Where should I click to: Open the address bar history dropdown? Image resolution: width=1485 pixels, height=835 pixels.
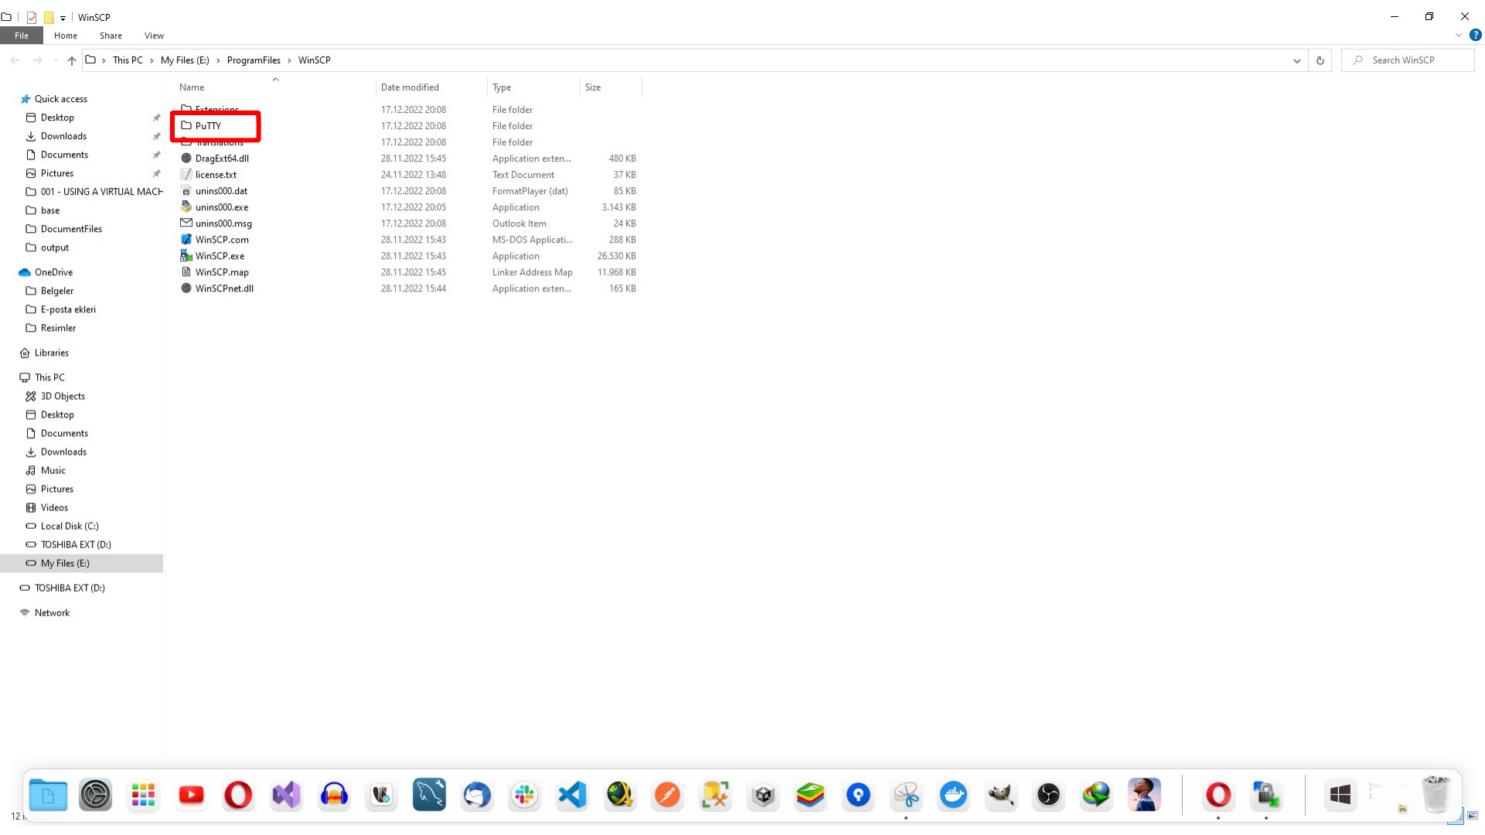[1297, 60]
